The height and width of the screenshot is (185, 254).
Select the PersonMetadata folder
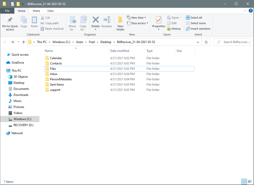pyautogui.click(x=119, y=79)
